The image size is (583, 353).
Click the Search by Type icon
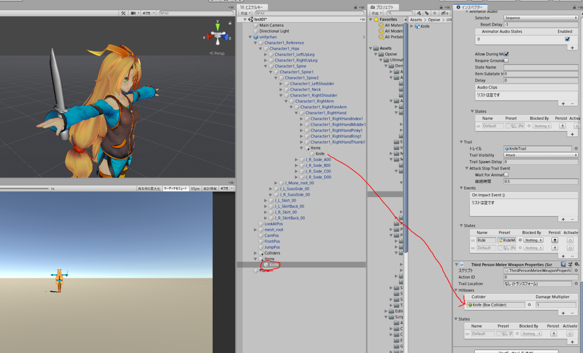(418, 13)
